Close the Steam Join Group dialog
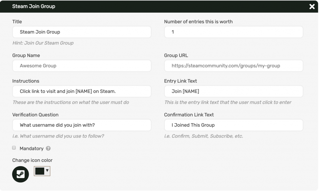Screen dimensions: 319x191 (x=312, y=7)
